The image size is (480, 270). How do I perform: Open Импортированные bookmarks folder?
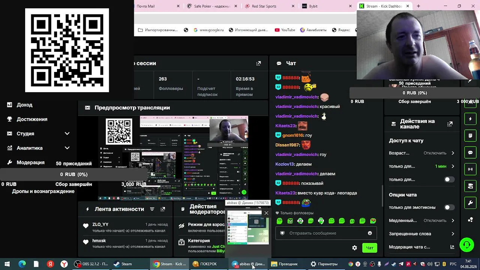click(x=158, y=30)
